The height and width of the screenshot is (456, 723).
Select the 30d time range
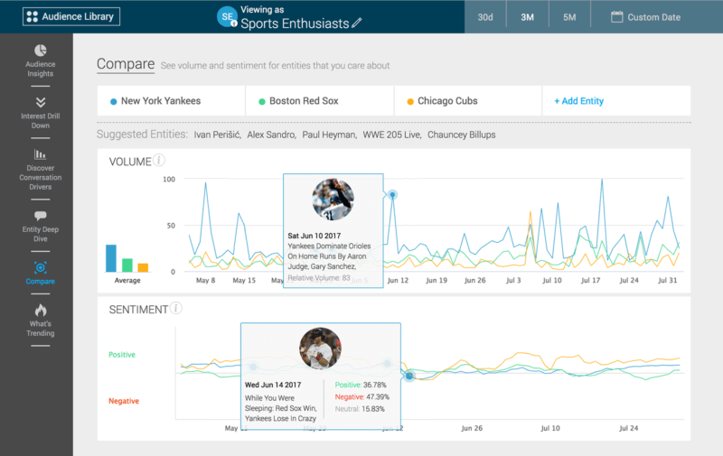point(485,17)
